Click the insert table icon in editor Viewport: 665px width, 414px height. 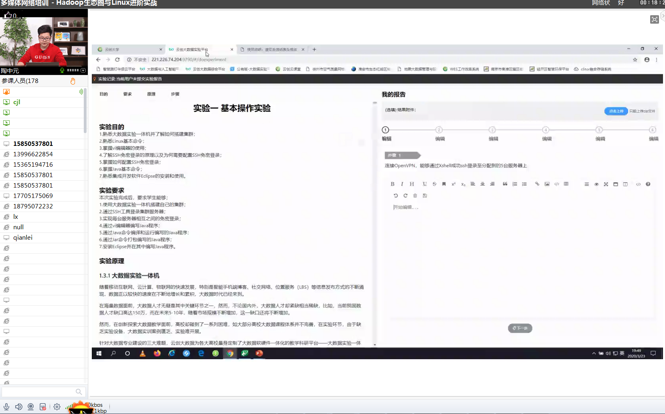(566, 184)
